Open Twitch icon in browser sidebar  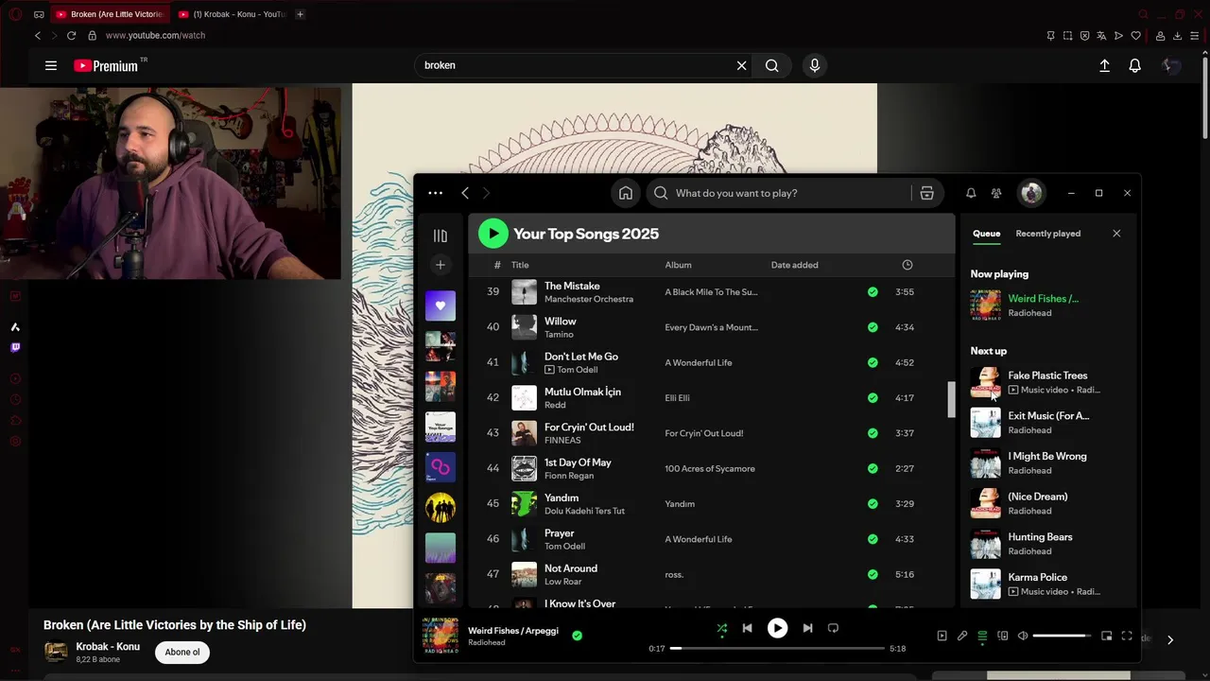click(x=15, y=347)
